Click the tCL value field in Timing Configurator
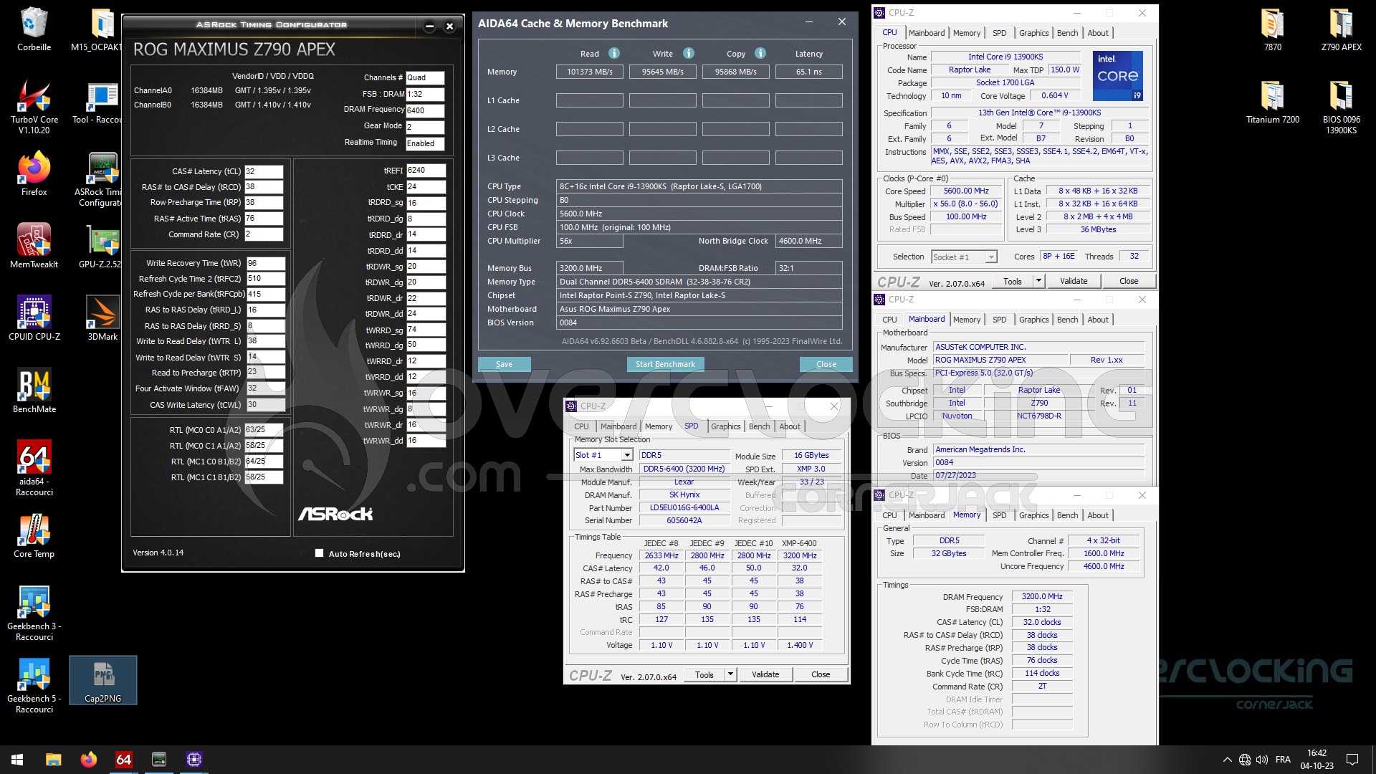Image resolution: width=1376 pixels, height=774 pixels. (264, 171)
